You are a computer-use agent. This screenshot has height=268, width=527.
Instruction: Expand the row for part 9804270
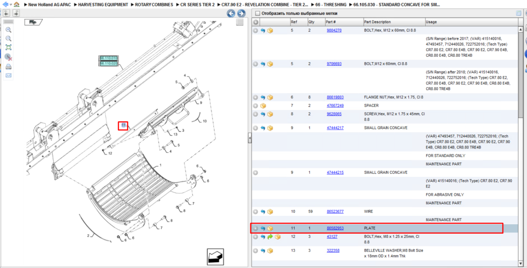256,30
